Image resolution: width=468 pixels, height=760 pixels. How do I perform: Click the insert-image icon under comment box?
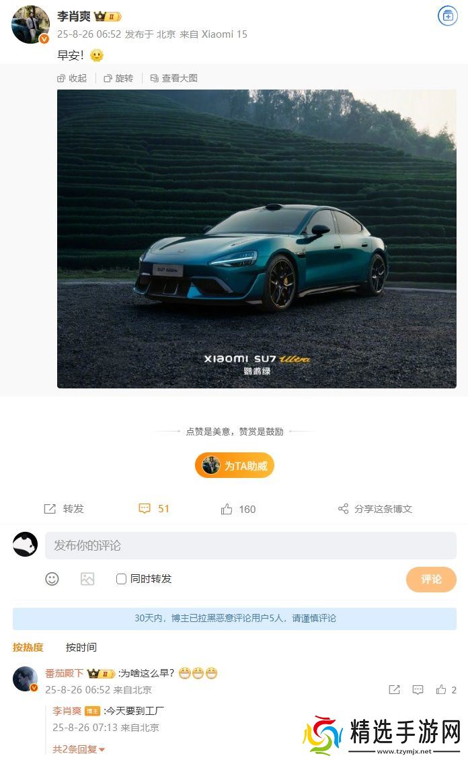tap(87, 579)
